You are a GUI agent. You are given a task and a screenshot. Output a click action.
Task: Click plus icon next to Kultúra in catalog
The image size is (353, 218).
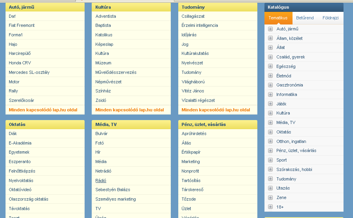point(270,113)
